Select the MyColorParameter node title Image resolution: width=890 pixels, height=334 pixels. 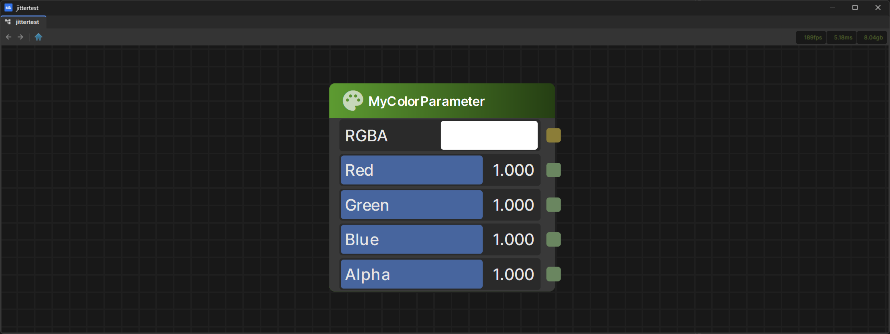[x=426, y=101]
